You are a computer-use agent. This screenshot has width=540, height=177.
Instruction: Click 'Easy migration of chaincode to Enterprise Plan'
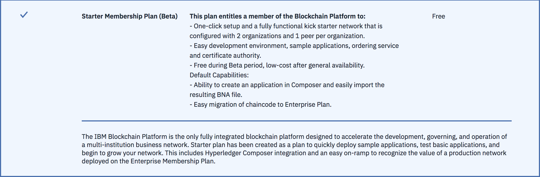[x=260, y=105]
